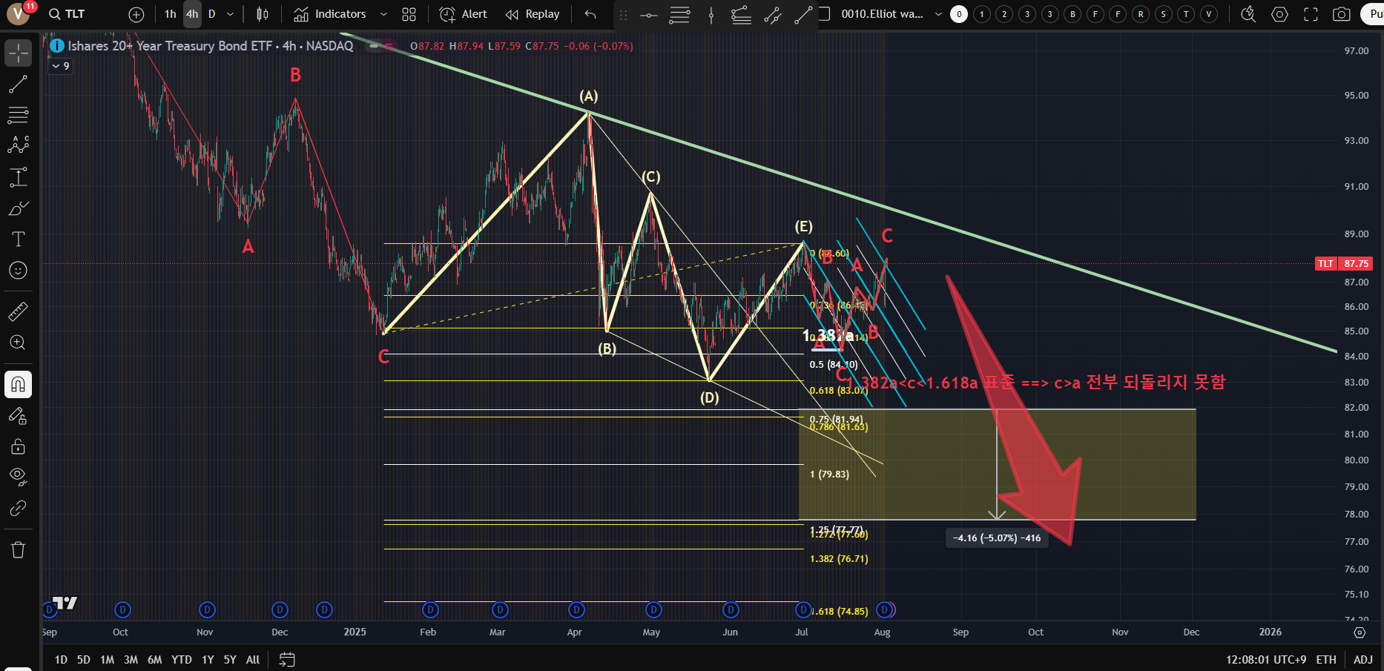The height and width of the screenshot is (671, 1384).
Task: Select the brush drawing tool
Action: [x=18, y=208]
